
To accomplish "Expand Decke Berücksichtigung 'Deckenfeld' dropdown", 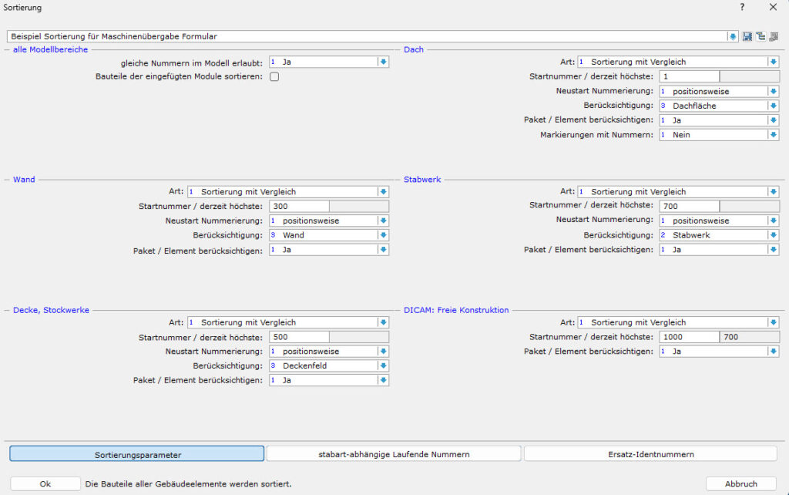I will pyautogui.click(x=383, y=365).
